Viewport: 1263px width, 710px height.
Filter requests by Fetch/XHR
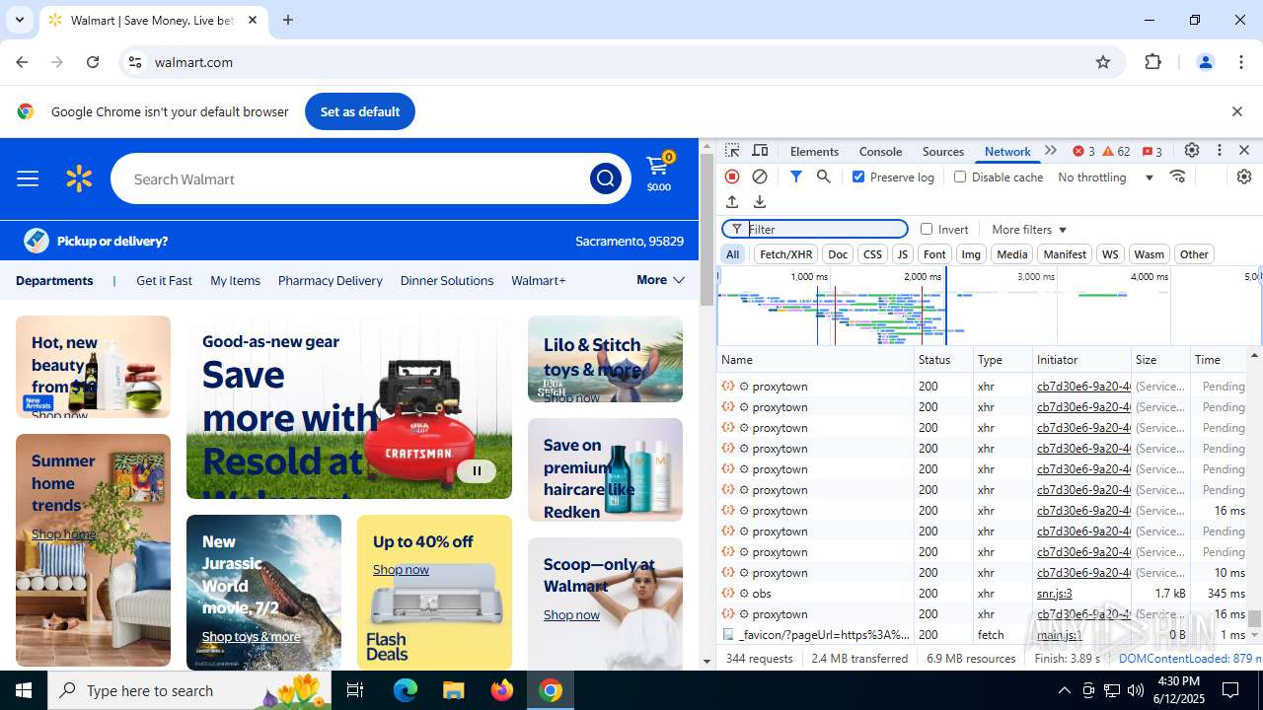[x=785, y=254]
